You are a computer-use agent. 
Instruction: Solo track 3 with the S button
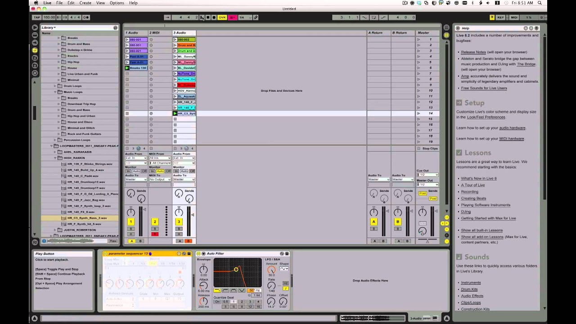coord(179,229)
